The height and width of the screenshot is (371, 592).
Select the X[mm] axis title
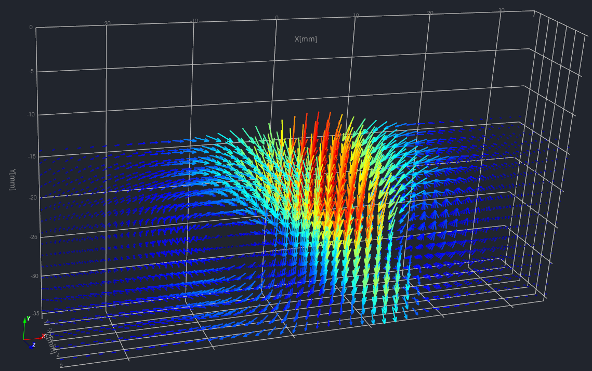pos(306,39)
